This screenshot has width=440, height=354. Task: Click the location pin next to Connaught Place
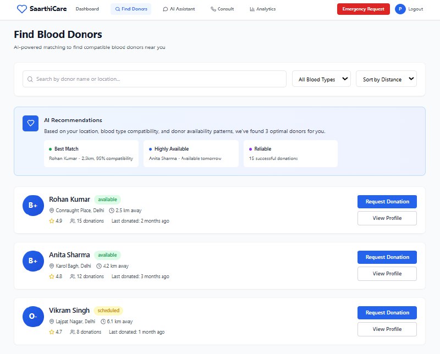pos(51,211)
